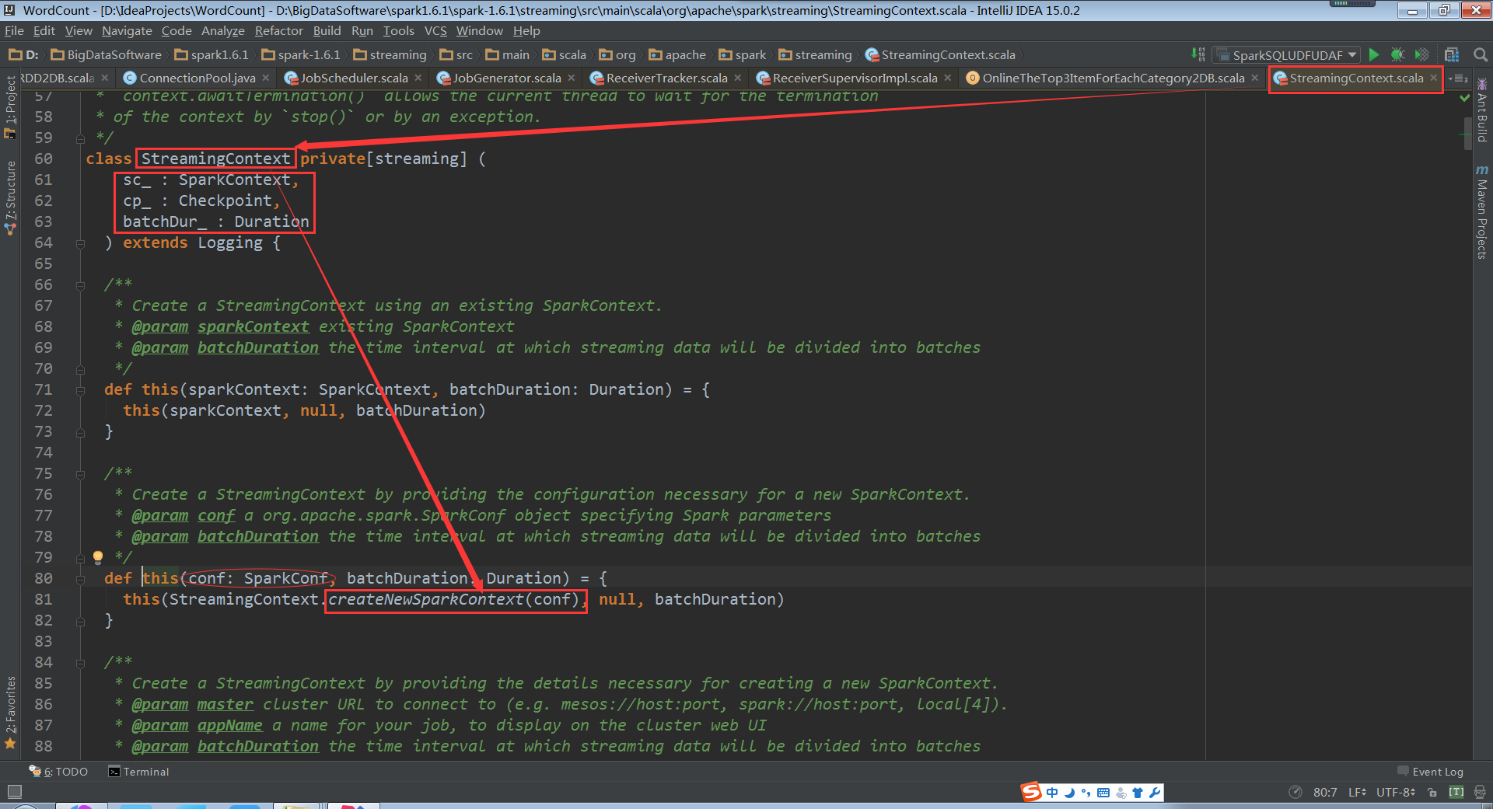This screenshot has height=809, width=1493.
Task: Click the power save gauge icon in status bar
Action: [x=1295, y=792]
